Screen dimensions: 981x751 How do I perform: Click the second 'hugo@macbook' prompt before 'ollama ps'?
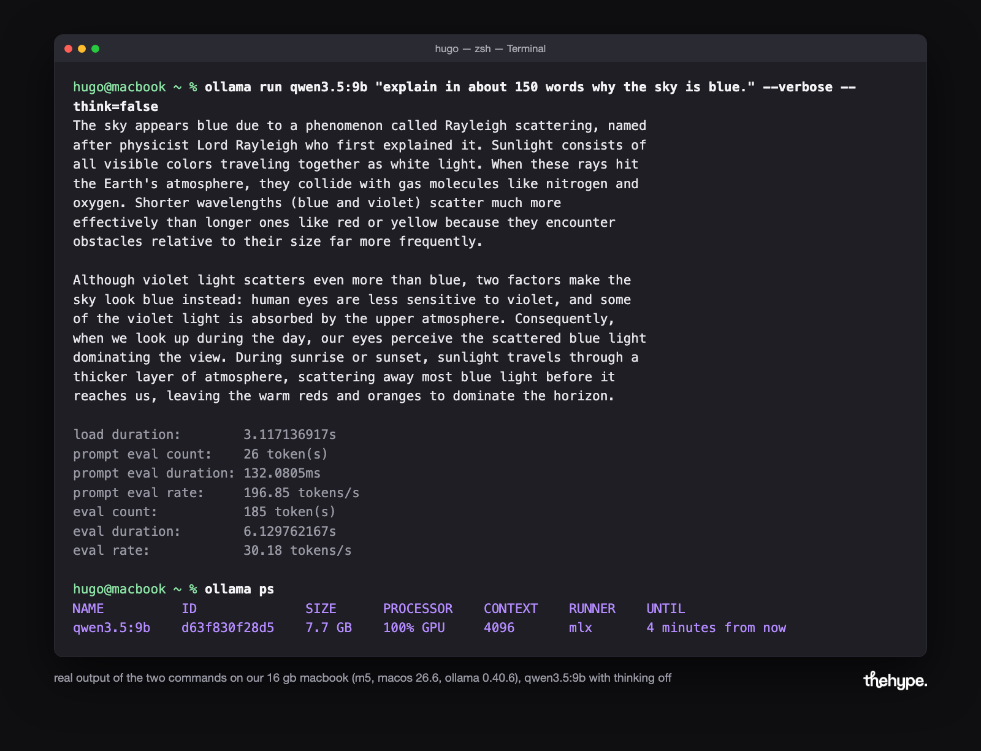[120, 589]
